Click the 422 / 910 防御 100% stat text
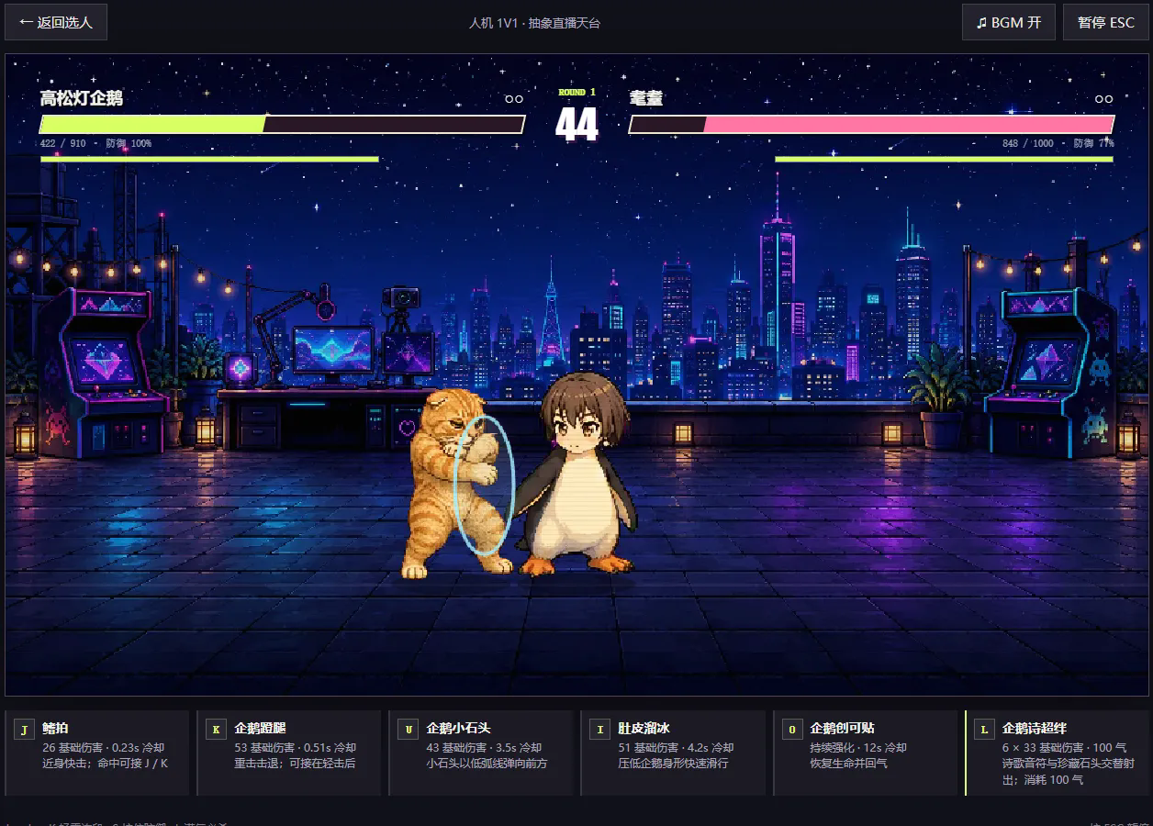1153x826 pixels. coord(95,143)
